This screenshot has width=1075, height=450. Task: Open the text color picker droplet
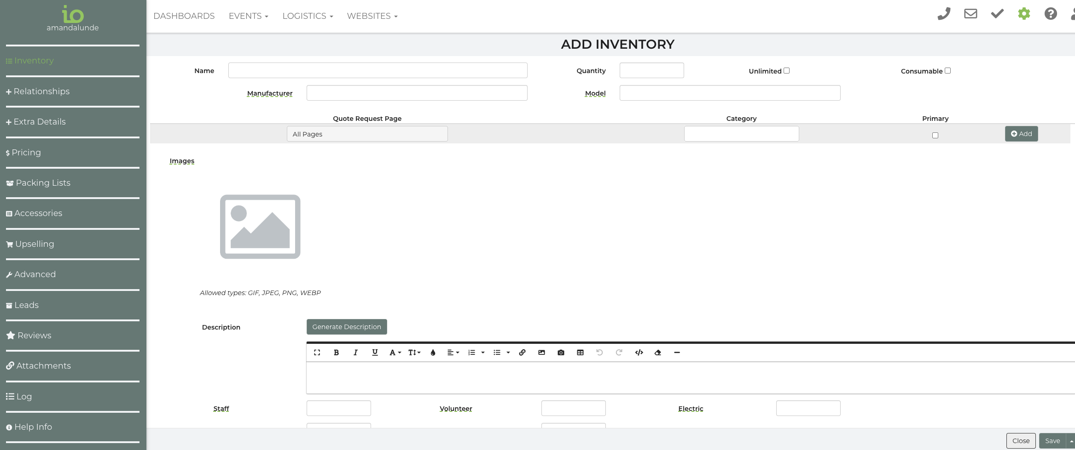(x=433, y=353)
